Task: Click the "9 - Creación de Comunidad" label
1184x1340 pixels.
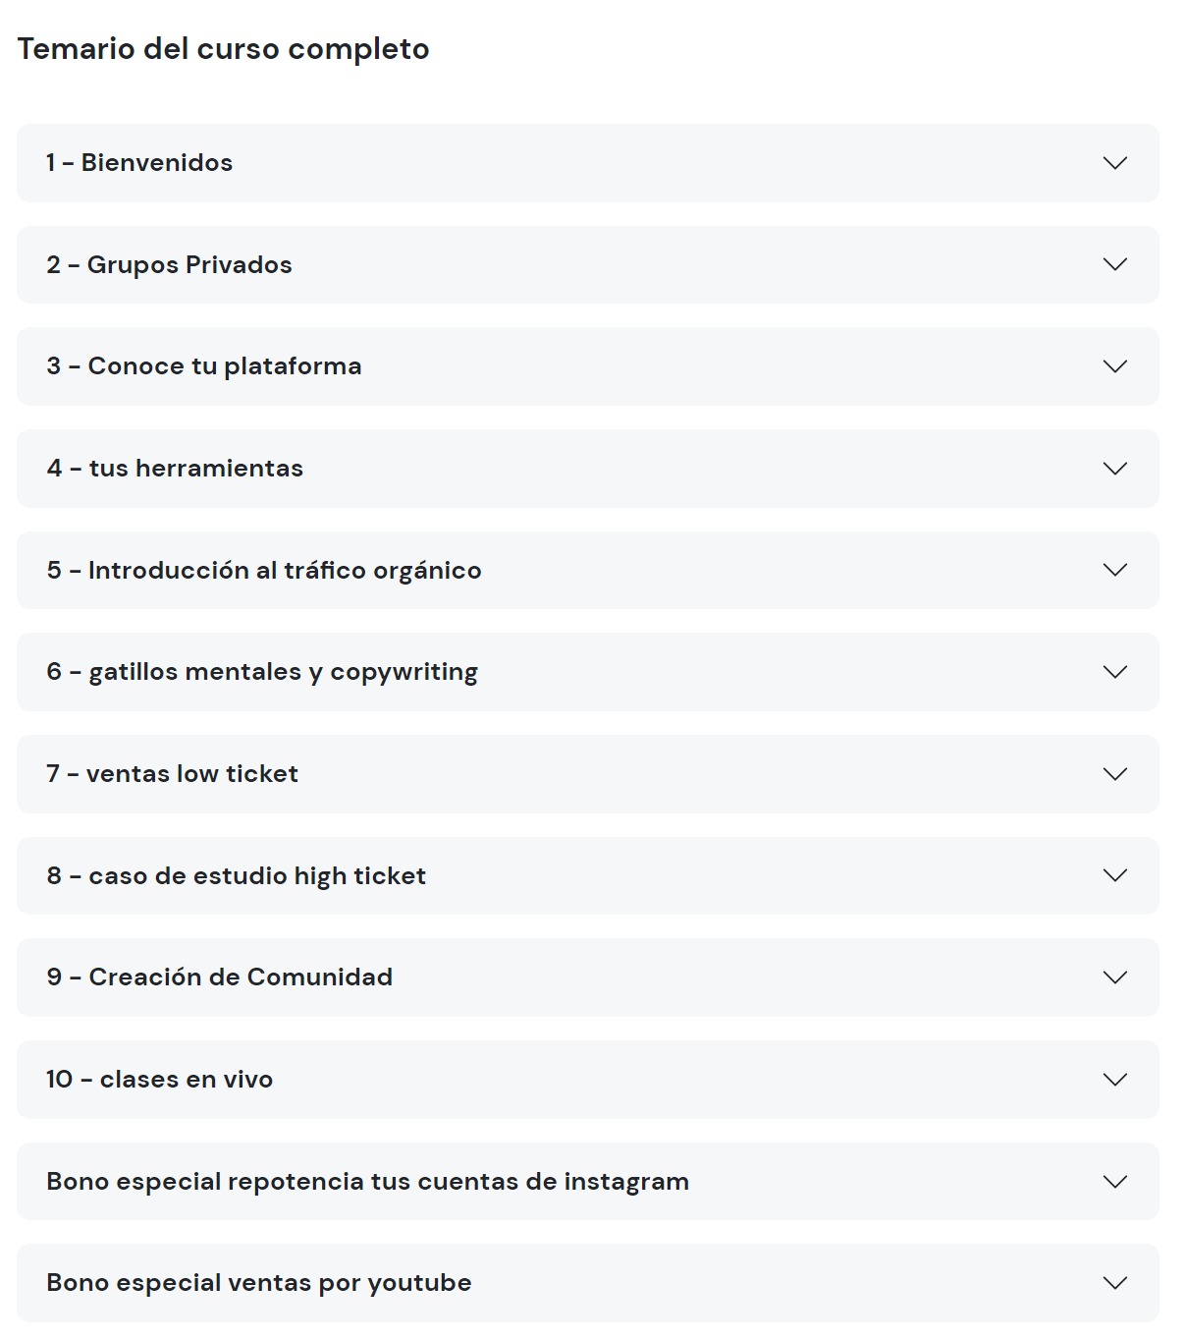Action: pos(219,977)
